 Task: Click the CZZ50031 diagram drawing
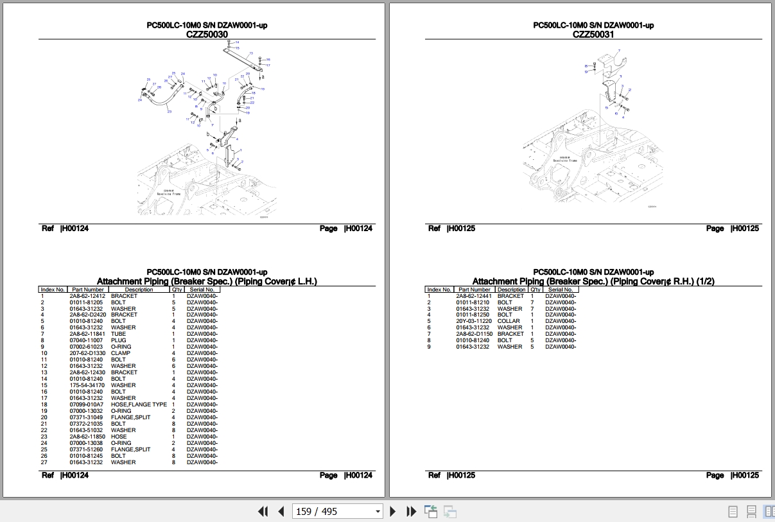594,128
